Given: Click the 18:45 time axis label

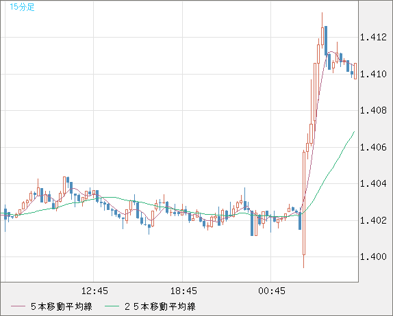Looking at the screenshot, I should [183, 291].
